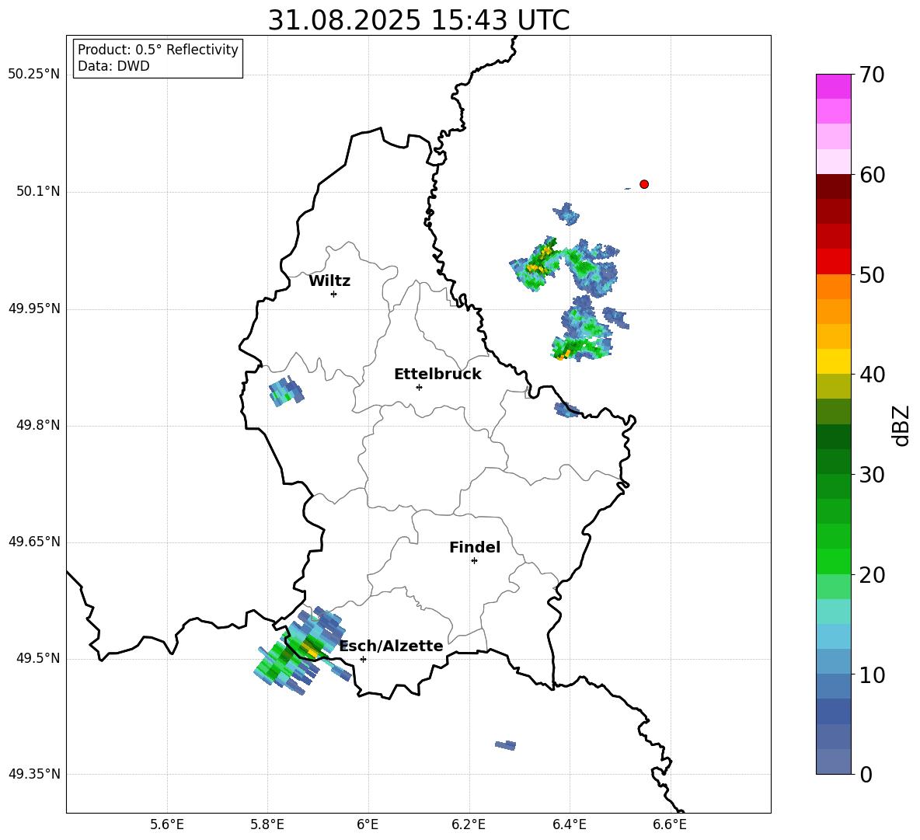Viewport: 920px width, 840px height.
Task: Click the 50.1°N latitude label
Action: click(38, 191)
